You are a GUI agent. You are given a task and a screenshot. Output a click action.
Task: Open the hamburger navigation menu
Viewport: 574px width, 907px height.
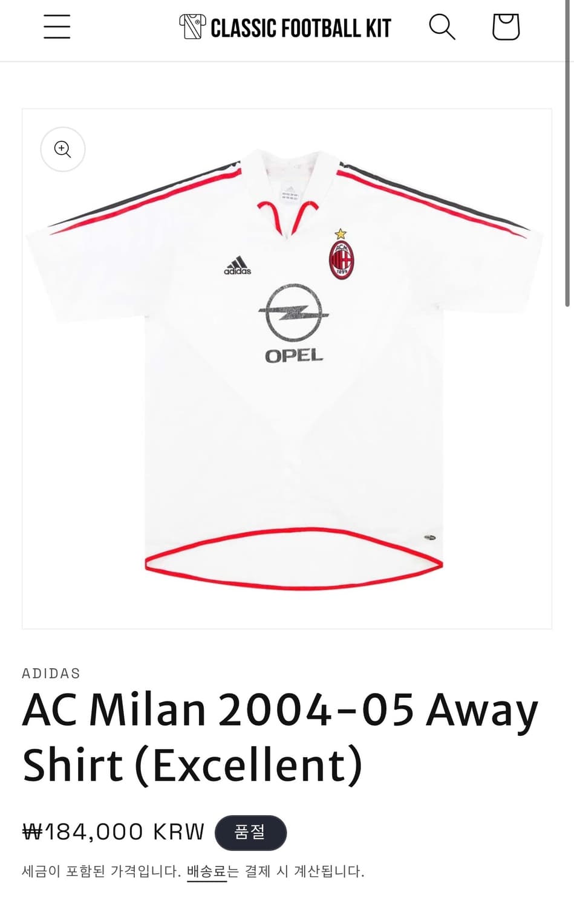click(x=57, y=27)
